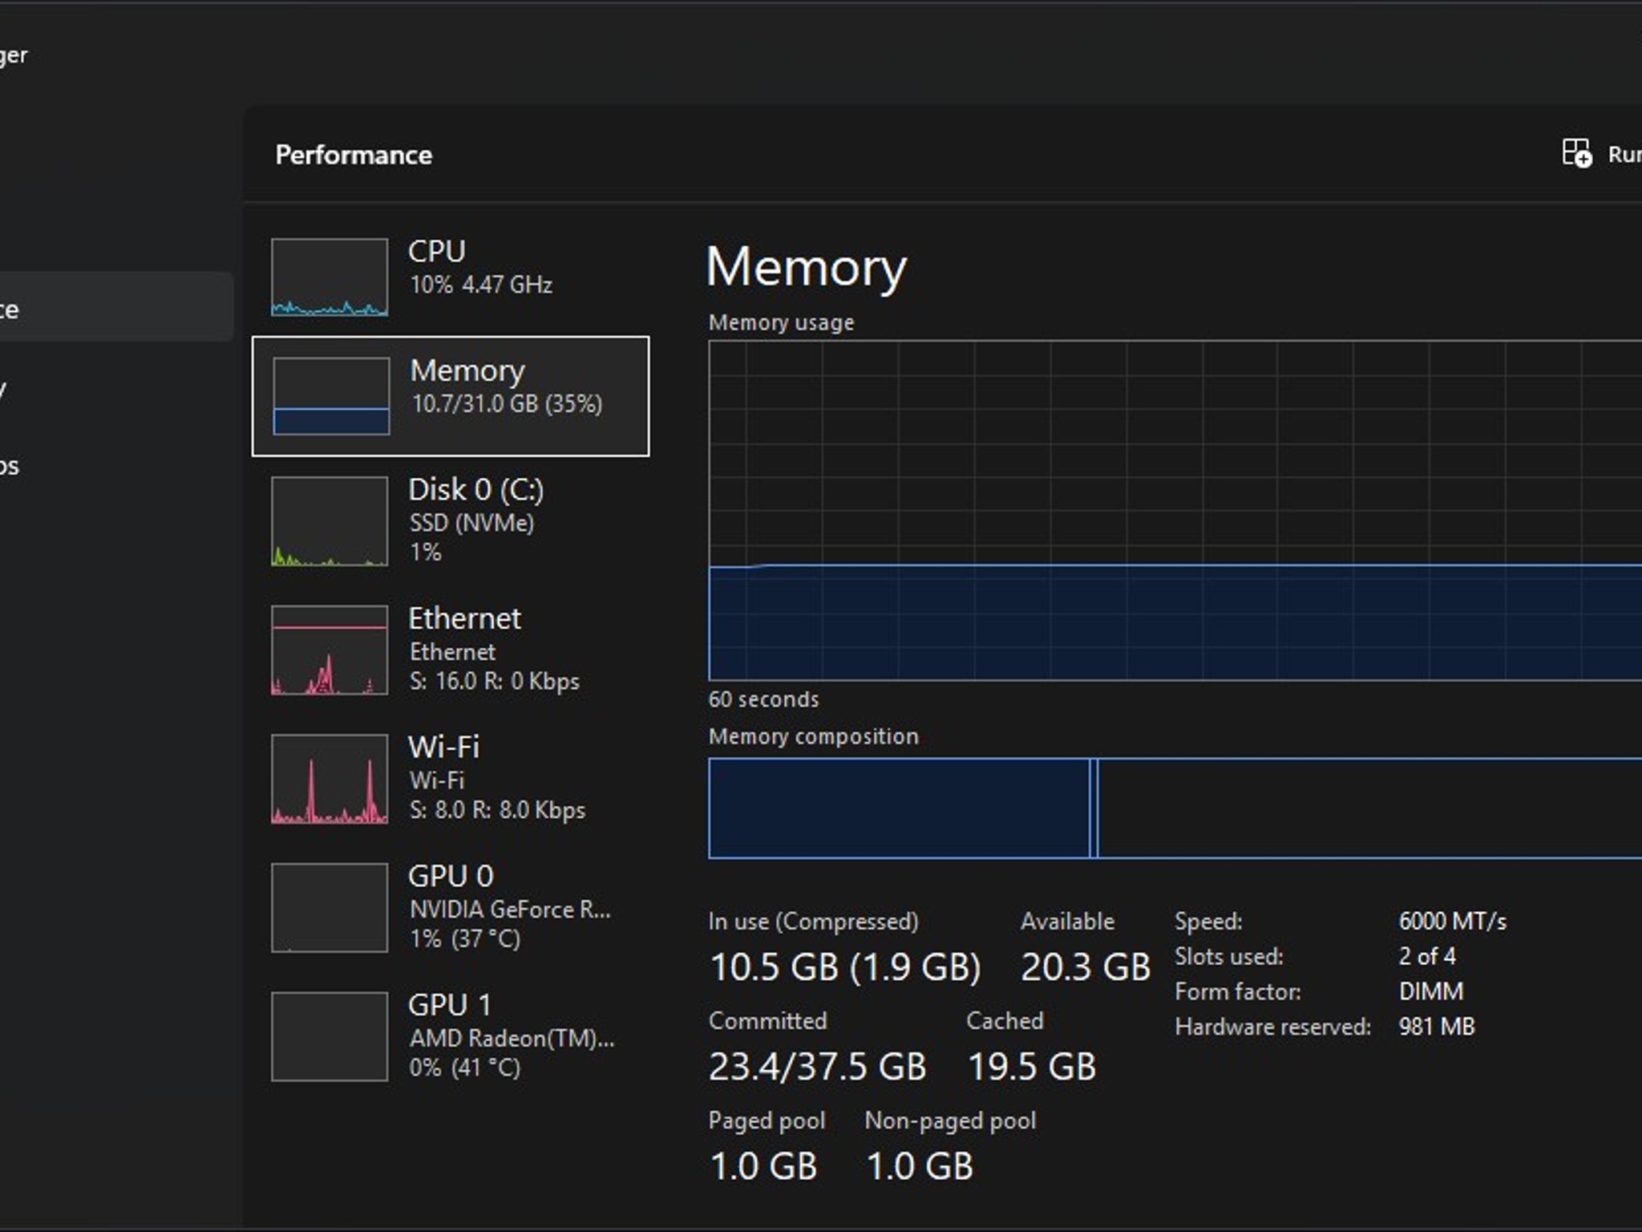1642x1232 pixels.
Task: Click the Memory usage graph area
Action: (x=1174, y=510)
